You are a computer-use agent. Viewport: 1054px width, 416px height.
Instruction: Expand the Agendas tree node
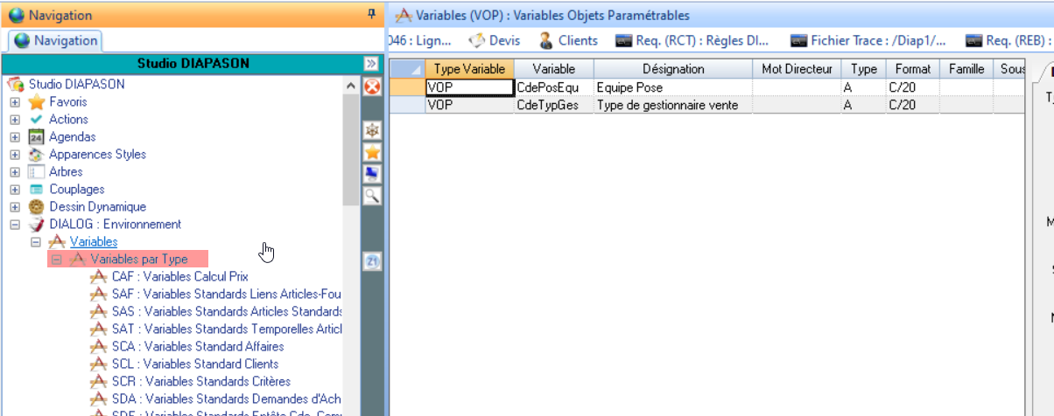(15, 137)
